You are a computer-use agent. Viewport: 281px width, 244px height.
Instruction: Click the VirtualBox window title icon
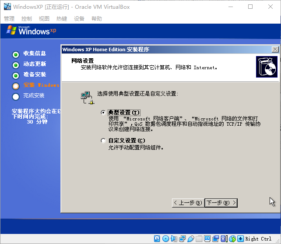[x=7, y=7]
